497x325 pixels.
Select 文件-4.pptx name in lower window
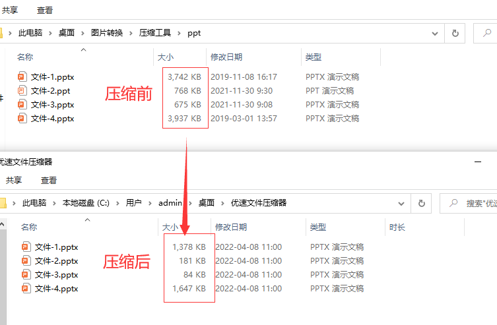coord(56,288)
